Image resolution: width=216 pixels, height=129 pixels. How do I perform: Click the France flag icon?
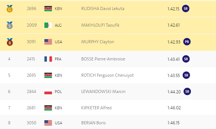[48, 59]
